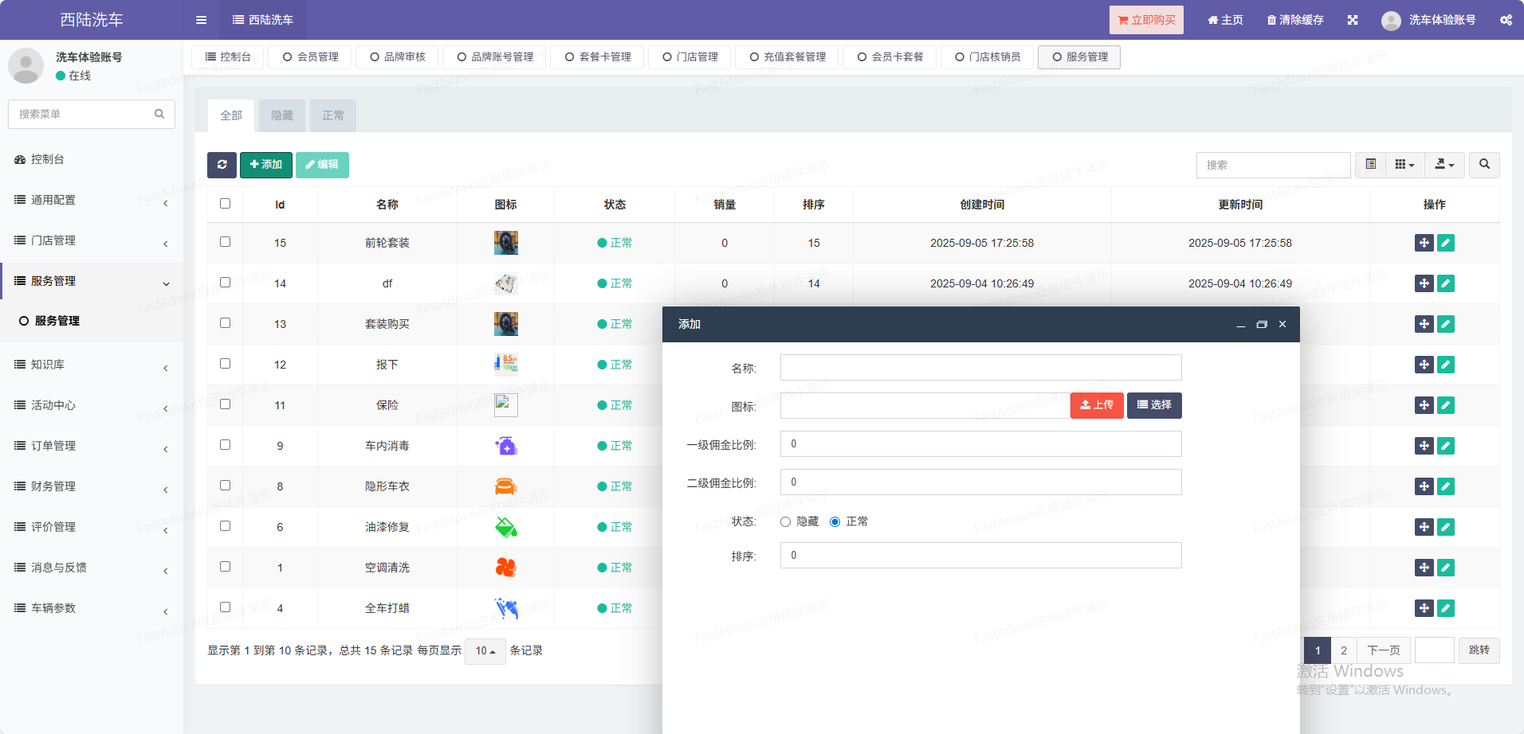Viewport: 1524px width, 734px height.
Task: Click the 名称 input field in dialog
Action: [x=980, y=368]
